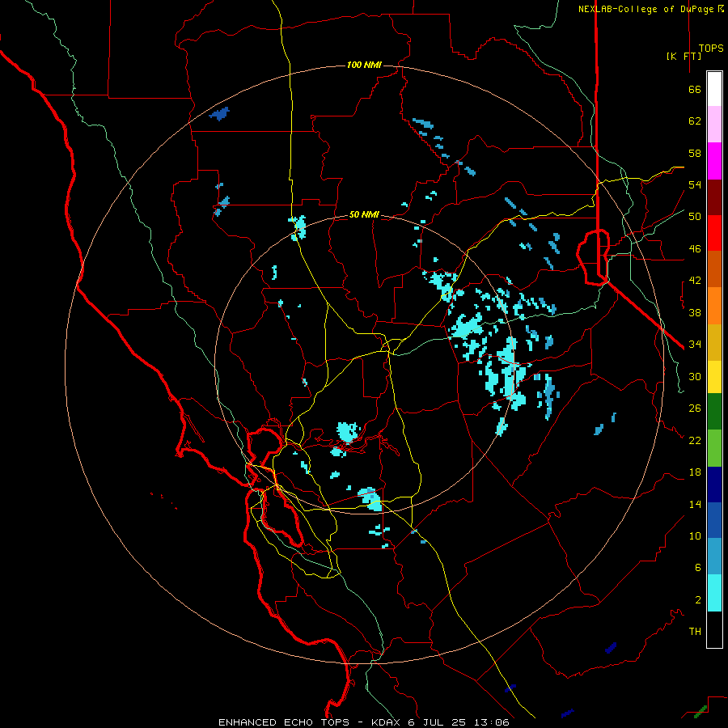
Task: Click the 34 legend value label
Action: (695, 344)
